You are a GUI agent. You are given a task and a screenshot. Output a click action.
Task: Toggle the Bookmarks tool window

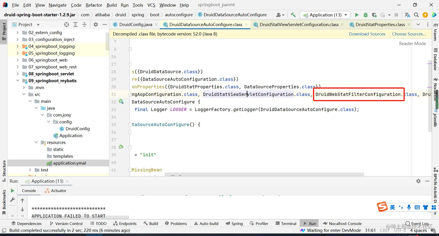click(x=4, y=202)
